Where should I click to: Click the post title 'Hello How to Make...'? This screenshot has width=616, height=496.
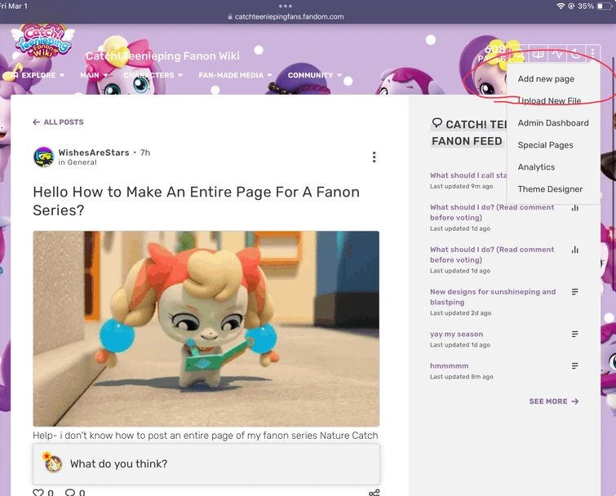196,201
